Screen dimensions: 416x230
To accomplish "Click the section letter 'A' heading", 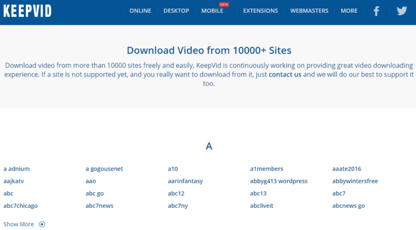I will 209,146.
